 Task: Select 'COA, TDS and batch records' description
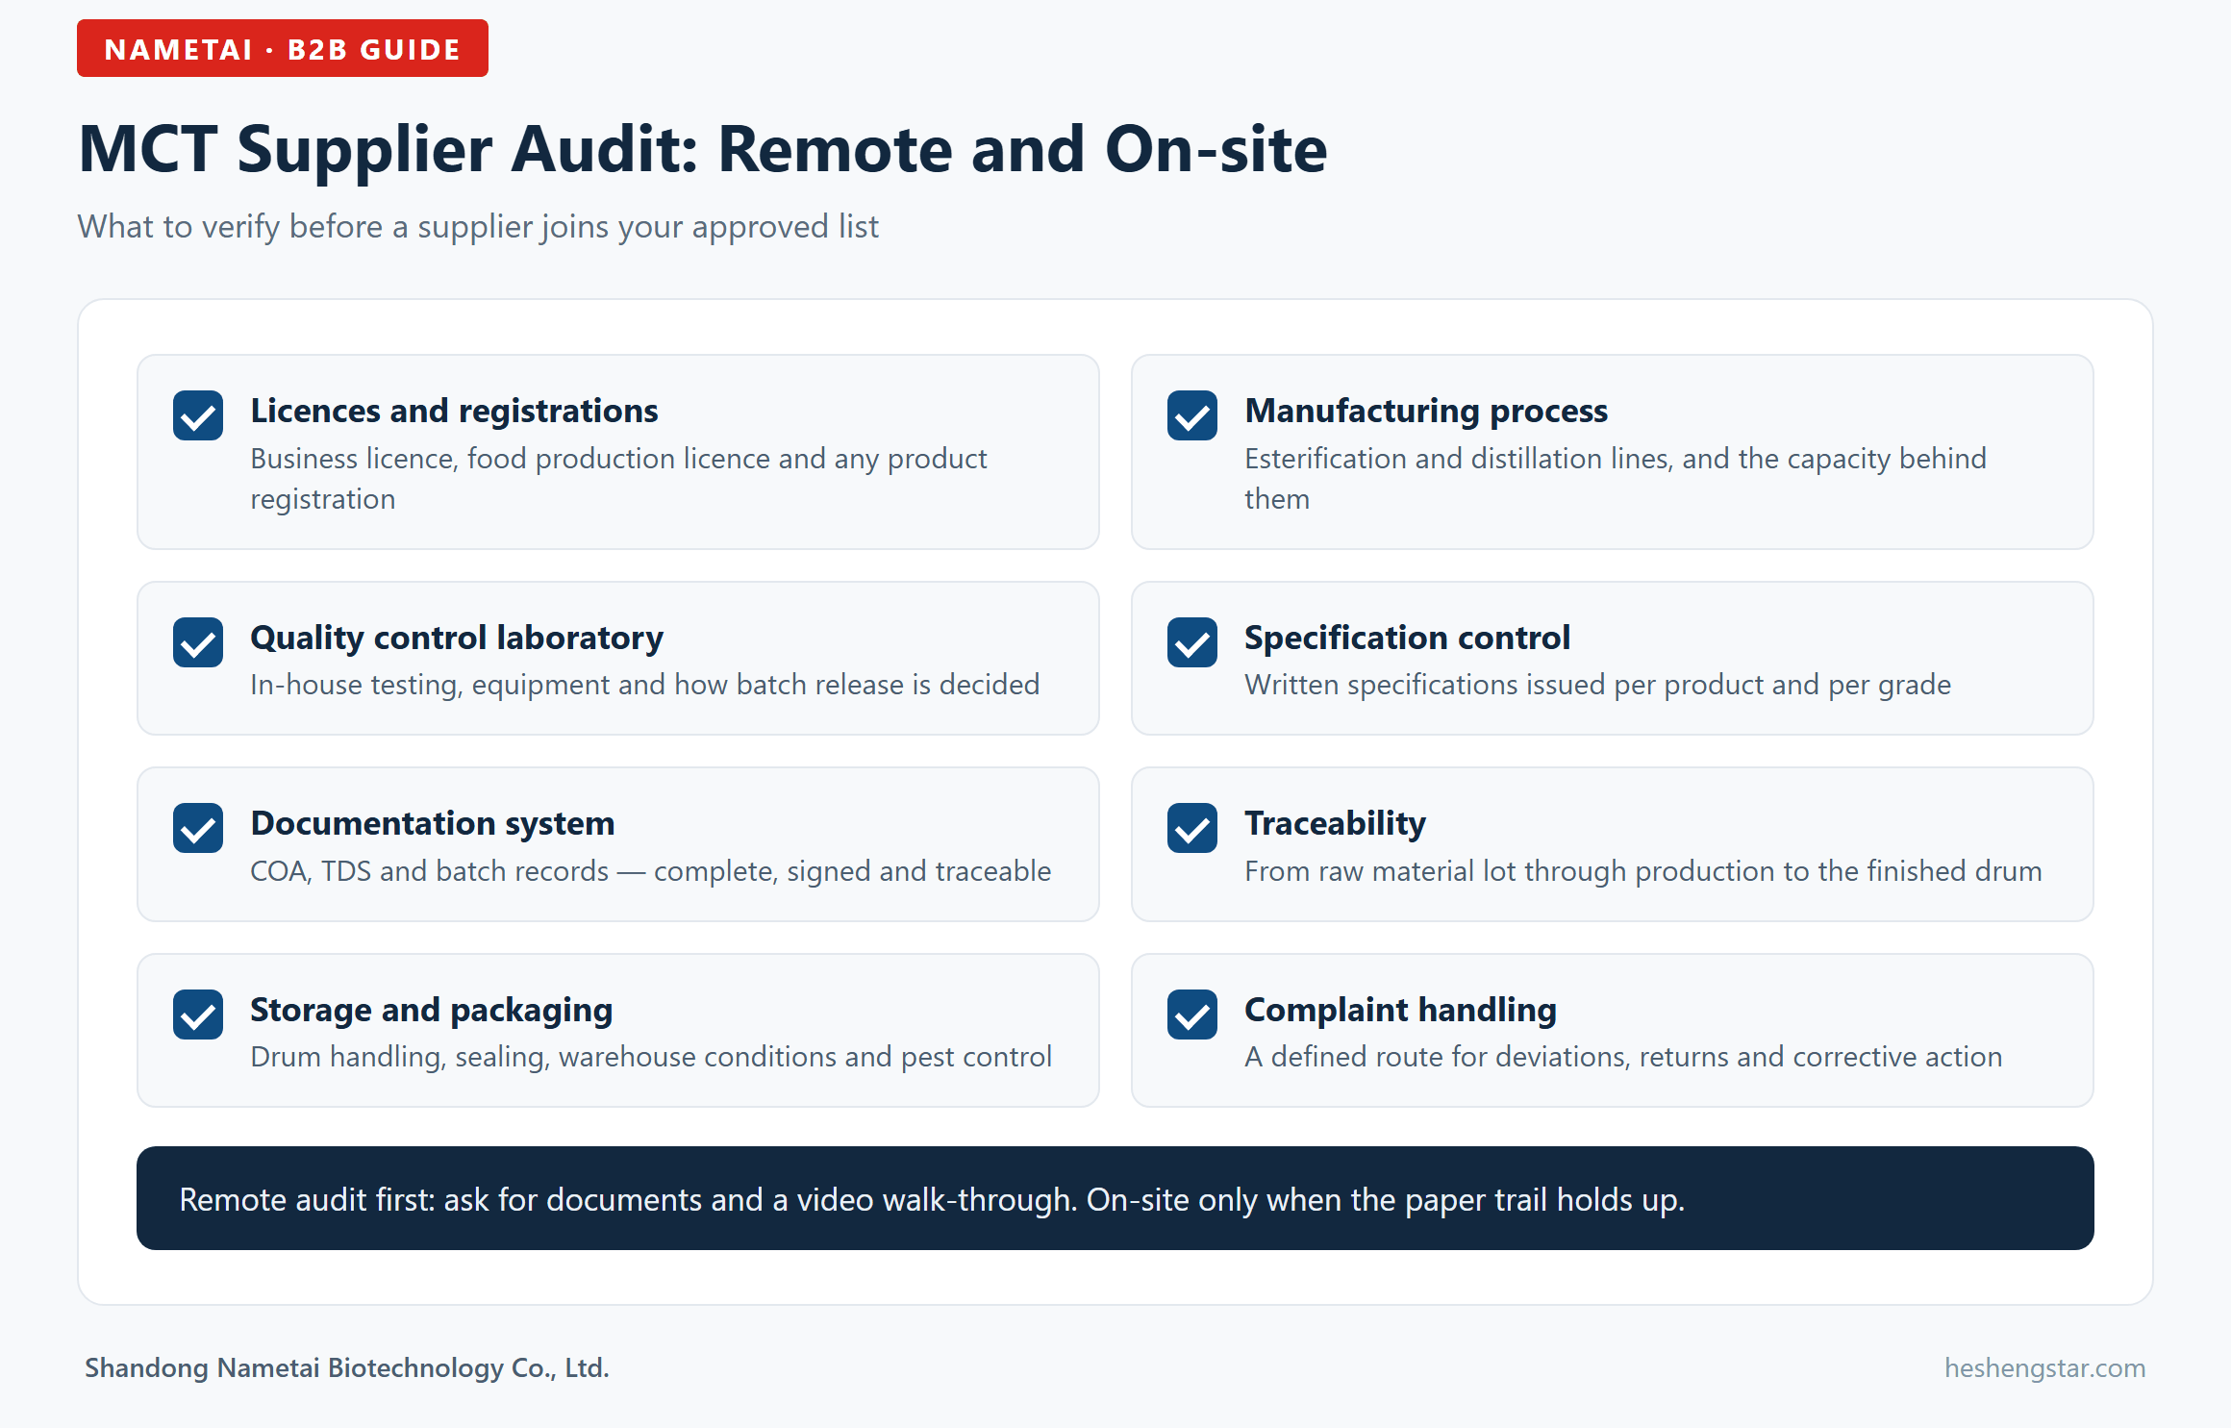click(x=651, y=871)
